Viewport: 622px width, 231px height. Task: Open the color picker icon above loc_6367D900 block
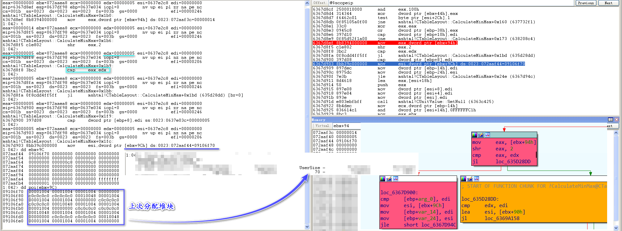383,179
